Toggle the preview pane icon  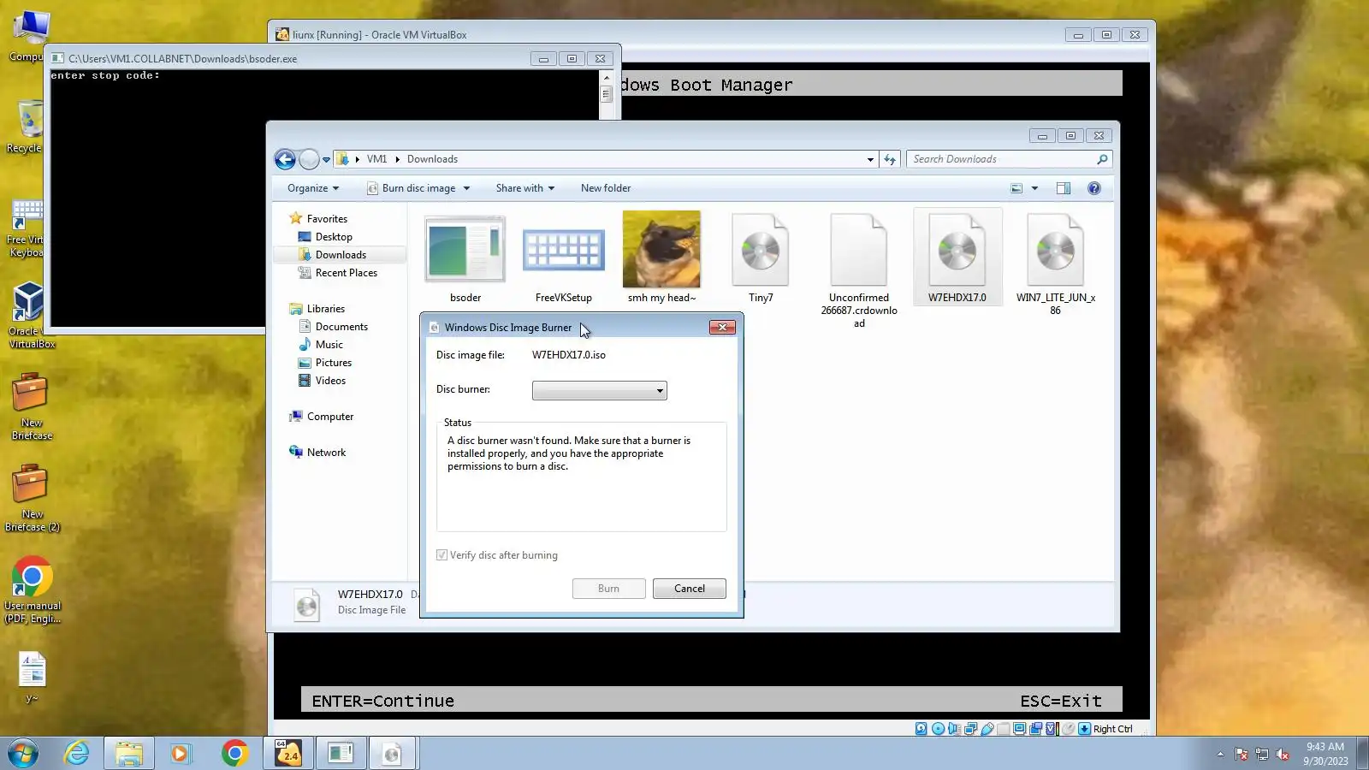click(1064, 188)
